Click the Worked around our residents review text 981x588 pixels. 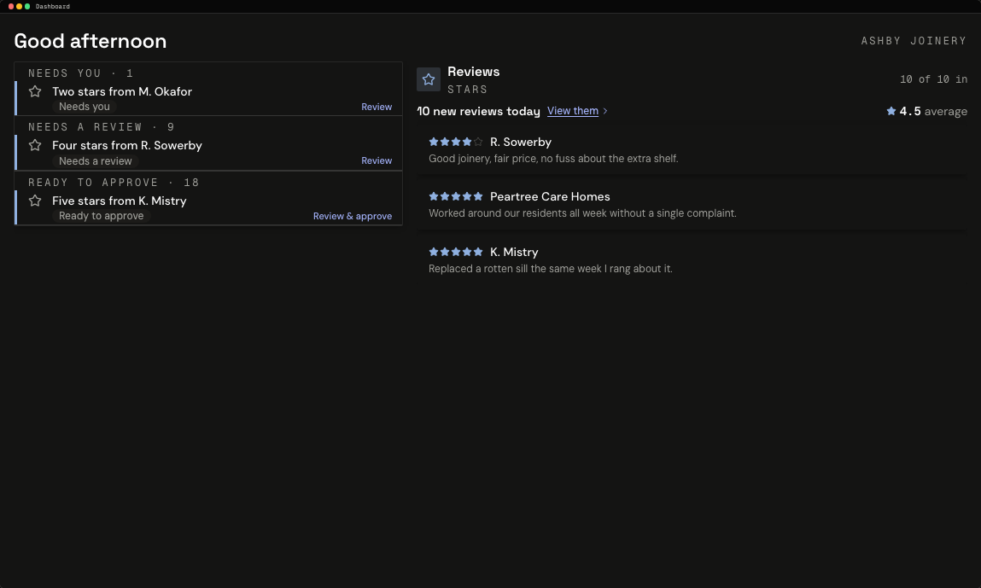582,213
